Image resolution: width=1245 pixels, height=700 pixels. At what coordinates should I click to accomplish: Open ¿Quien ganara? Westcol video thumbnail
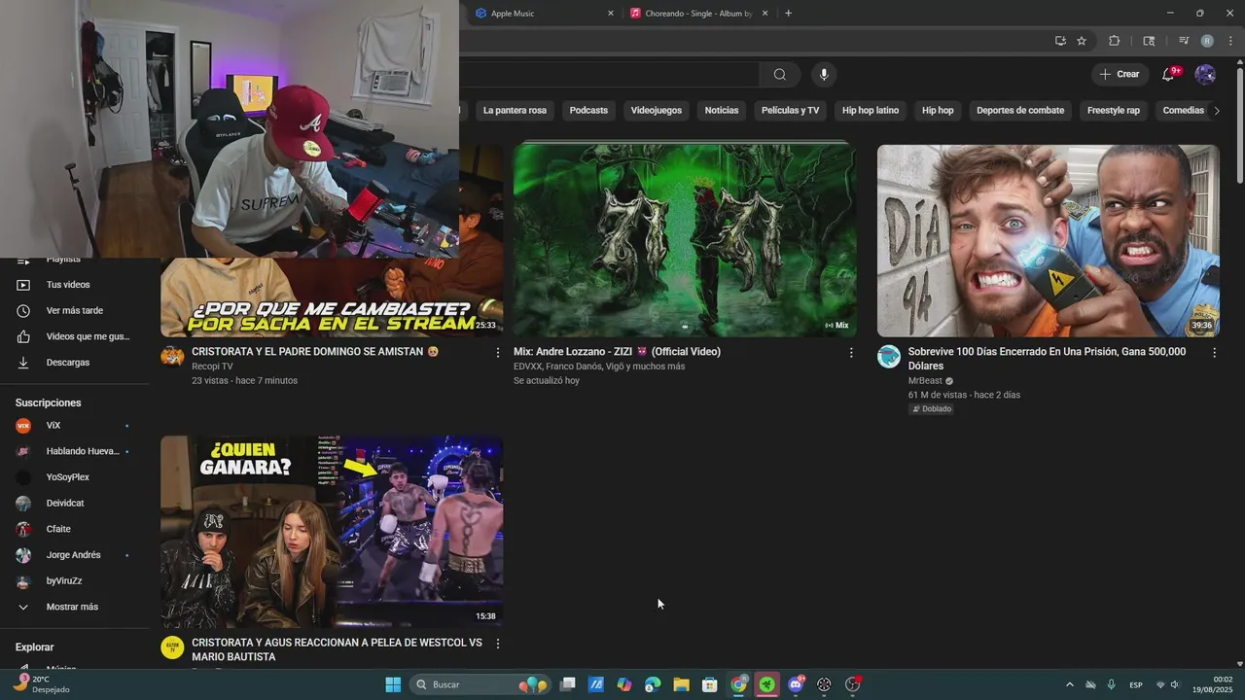click(332, 531)
